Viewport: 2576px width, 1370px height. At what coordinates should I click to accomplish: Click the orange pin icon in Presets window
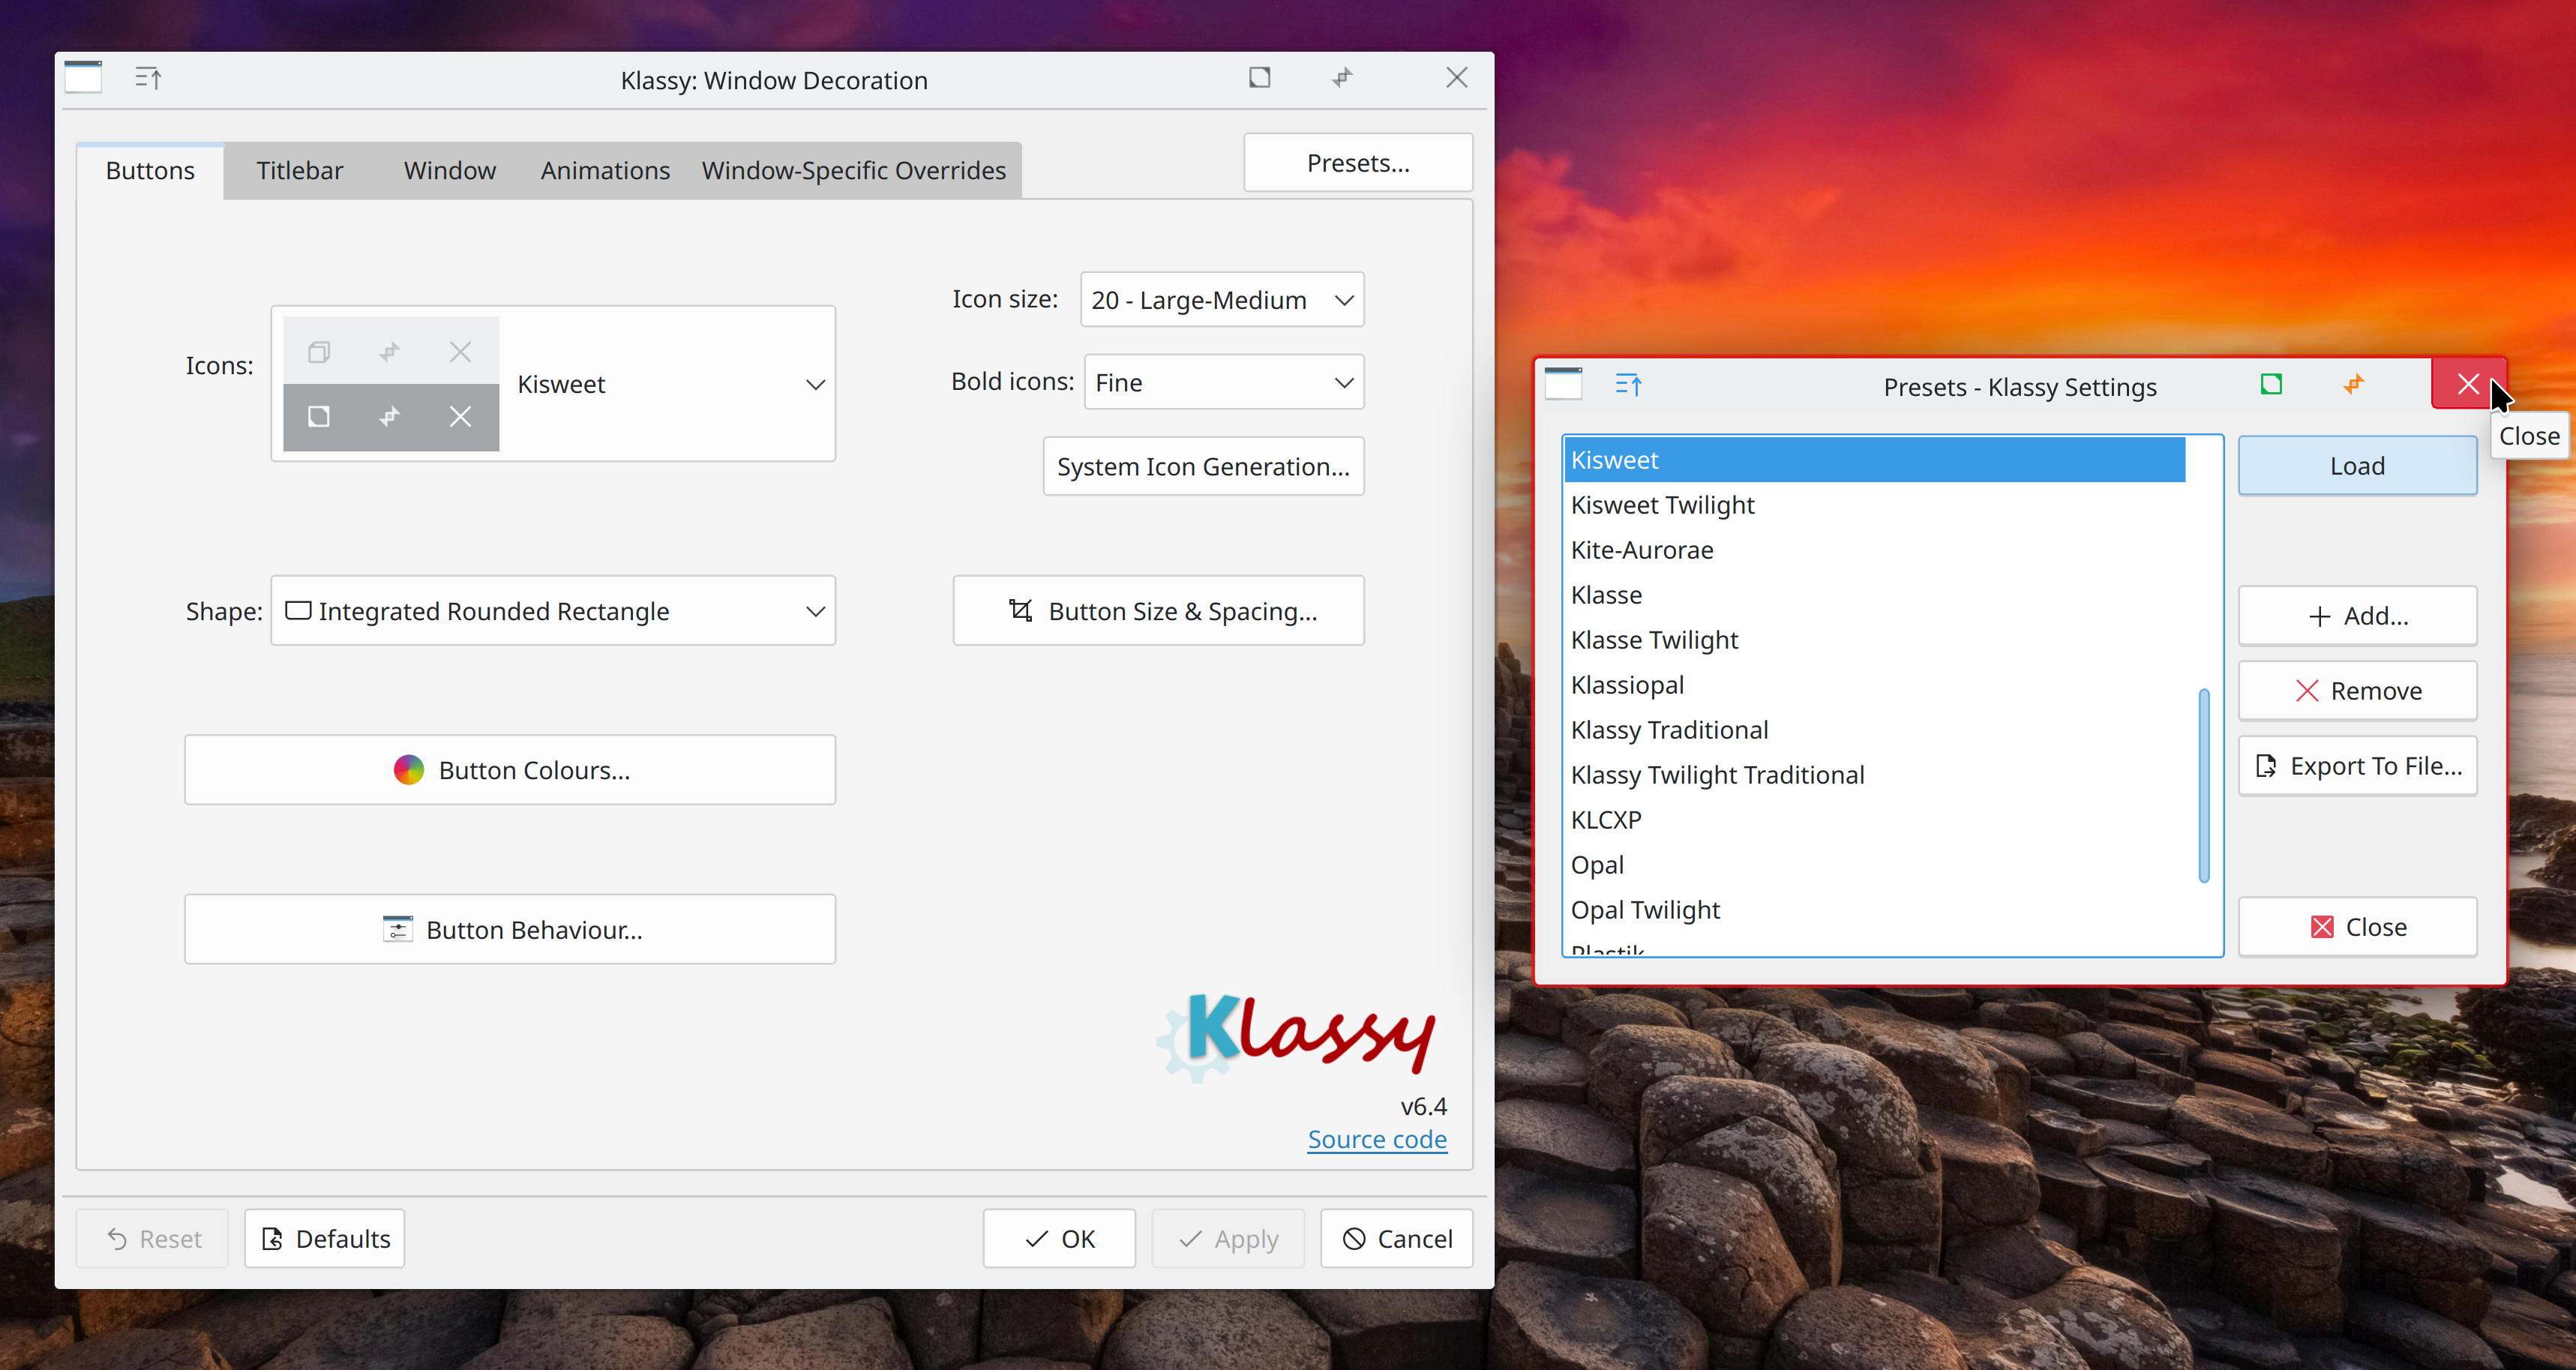click(2354, 385)
